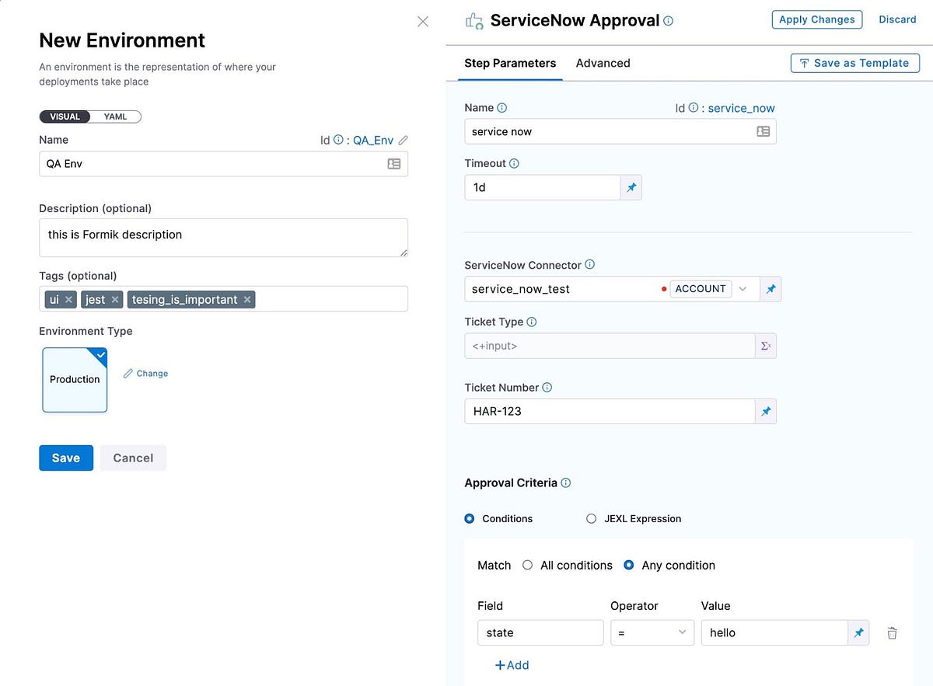Switch to the Advanced tab
933x686 pixels.
point(603,63)
